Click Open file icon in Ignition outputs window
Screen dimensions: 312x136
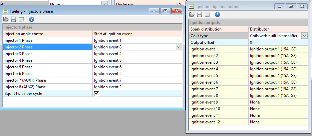(x=192, y=15)
